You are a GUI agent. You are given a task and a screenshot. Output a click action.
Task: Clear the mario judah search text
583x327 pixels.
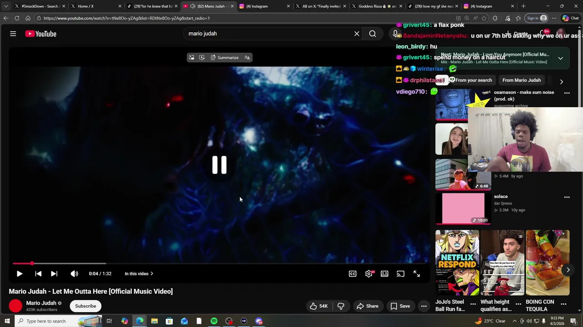[357, 34]
